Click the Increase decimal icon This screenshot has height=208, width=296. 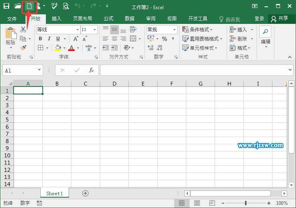tap(150, 47)
